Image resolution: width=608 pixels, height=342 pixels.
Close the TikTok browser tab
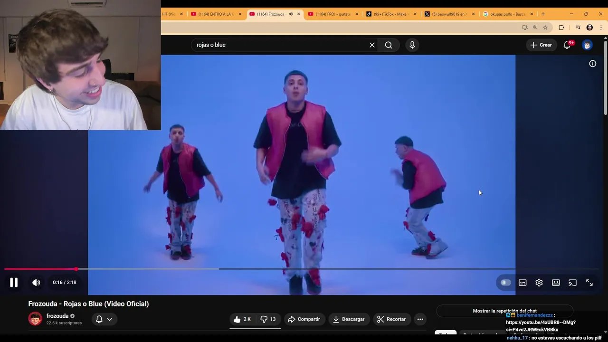click(x=415, y=14)
